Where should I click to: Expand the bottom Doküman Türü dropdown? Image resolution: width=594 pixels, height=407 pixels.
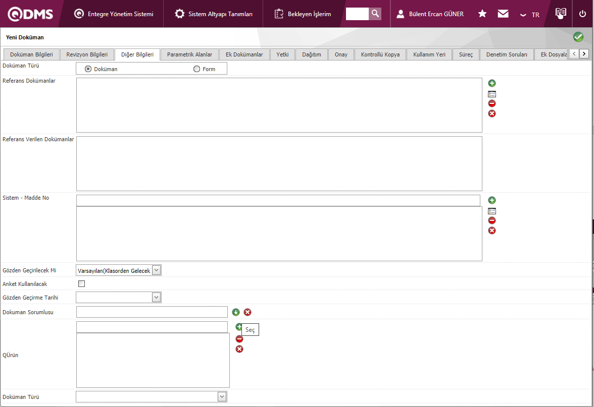(x=222, y=397)
